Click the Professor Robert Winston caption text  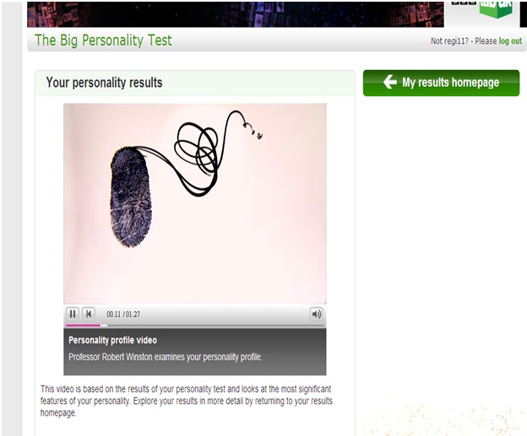pos(166,357)
